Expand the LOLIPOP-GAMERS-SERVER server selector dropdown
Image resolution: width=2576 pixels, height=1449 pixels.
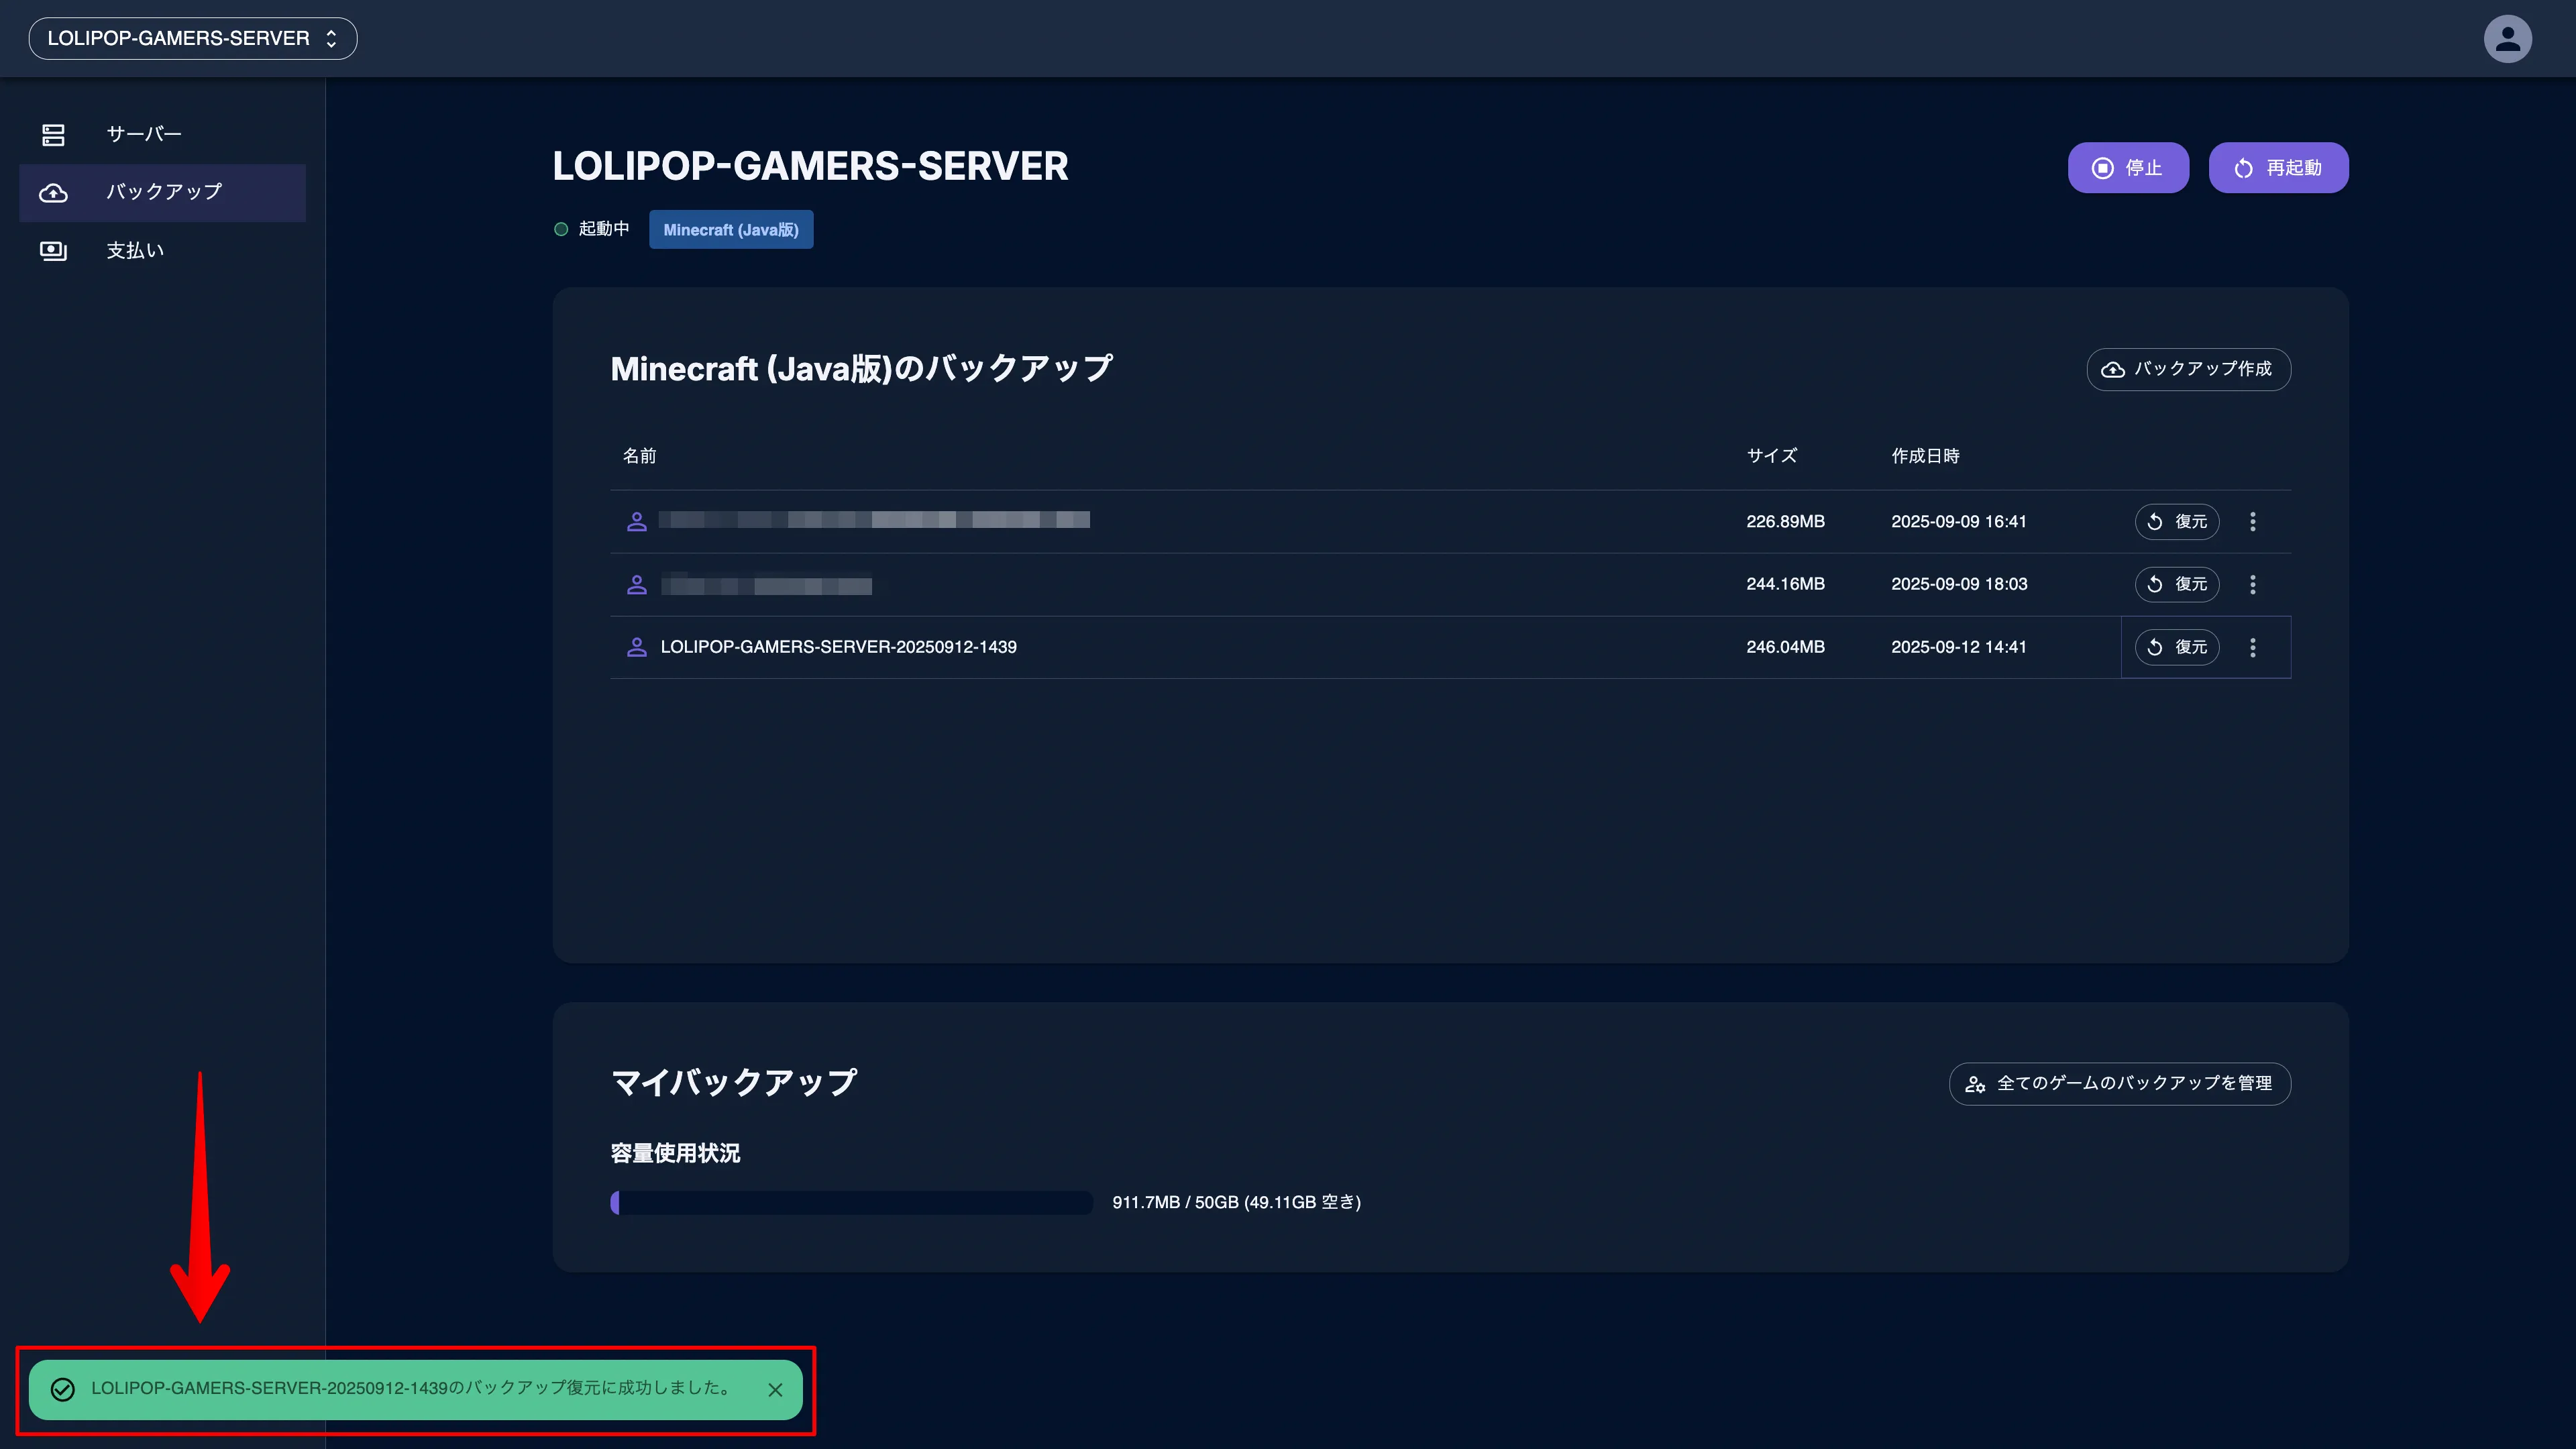[193, 39]
